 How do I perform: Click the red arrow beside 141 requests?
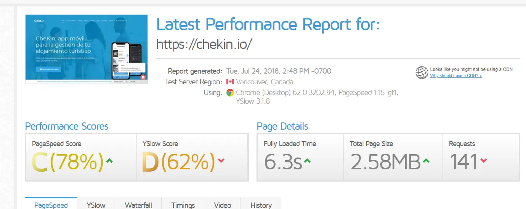click(484, 161)
